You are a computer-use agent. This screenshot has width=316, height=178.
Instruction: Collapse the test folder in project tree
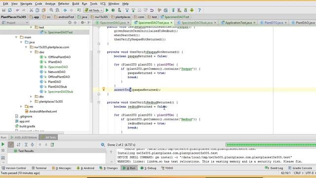[x=31, y=27]
